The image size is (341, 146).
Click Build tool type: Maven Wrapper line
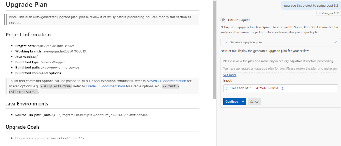coord(40,62)
